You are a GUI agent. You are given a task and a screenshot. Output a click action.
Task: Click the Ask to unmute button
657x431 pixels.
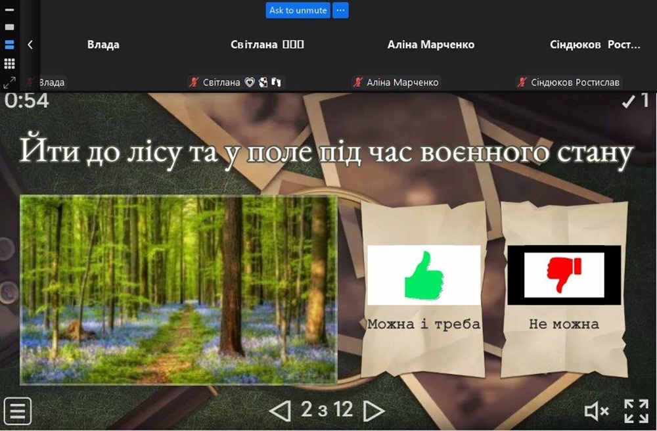click(298, 11)
